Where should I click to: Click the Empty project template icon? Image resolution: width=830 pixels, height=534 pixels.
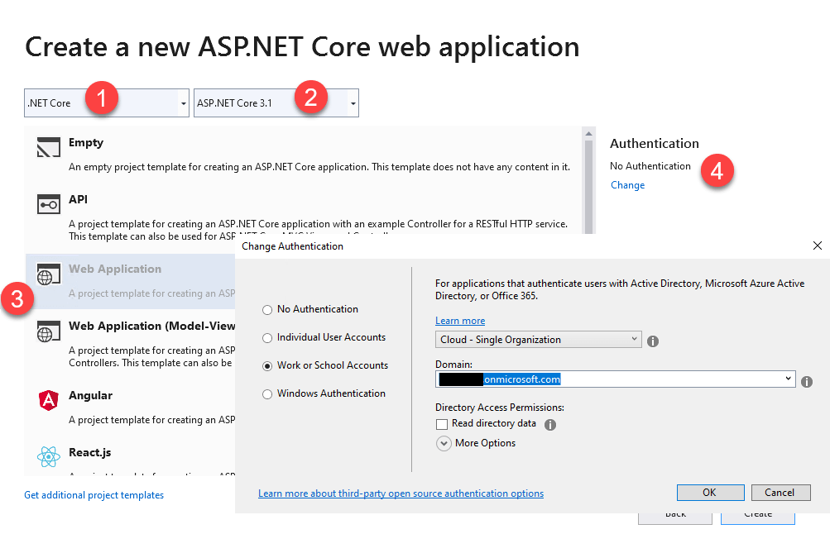[x=49, y=149]
